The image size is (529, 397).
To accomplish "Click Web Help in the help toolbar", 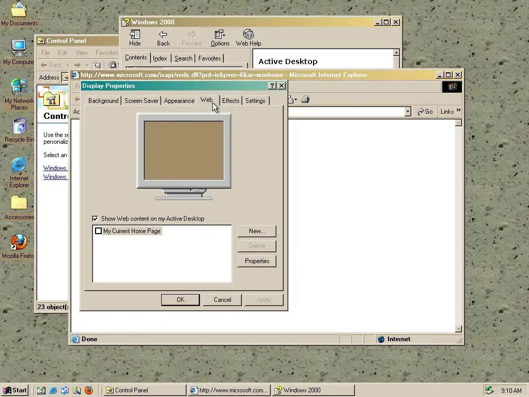I will pos(248,38).
